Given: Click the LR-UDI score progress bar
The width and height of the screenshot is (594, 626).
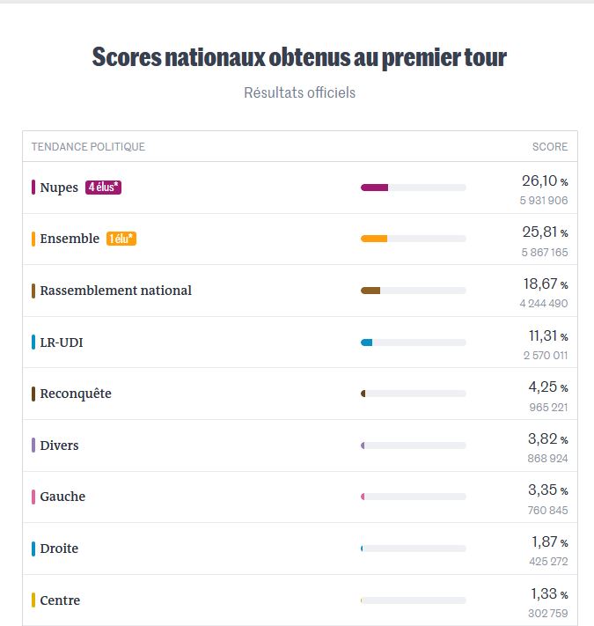Looking at the screenshot, I should (x=413, y=342).
